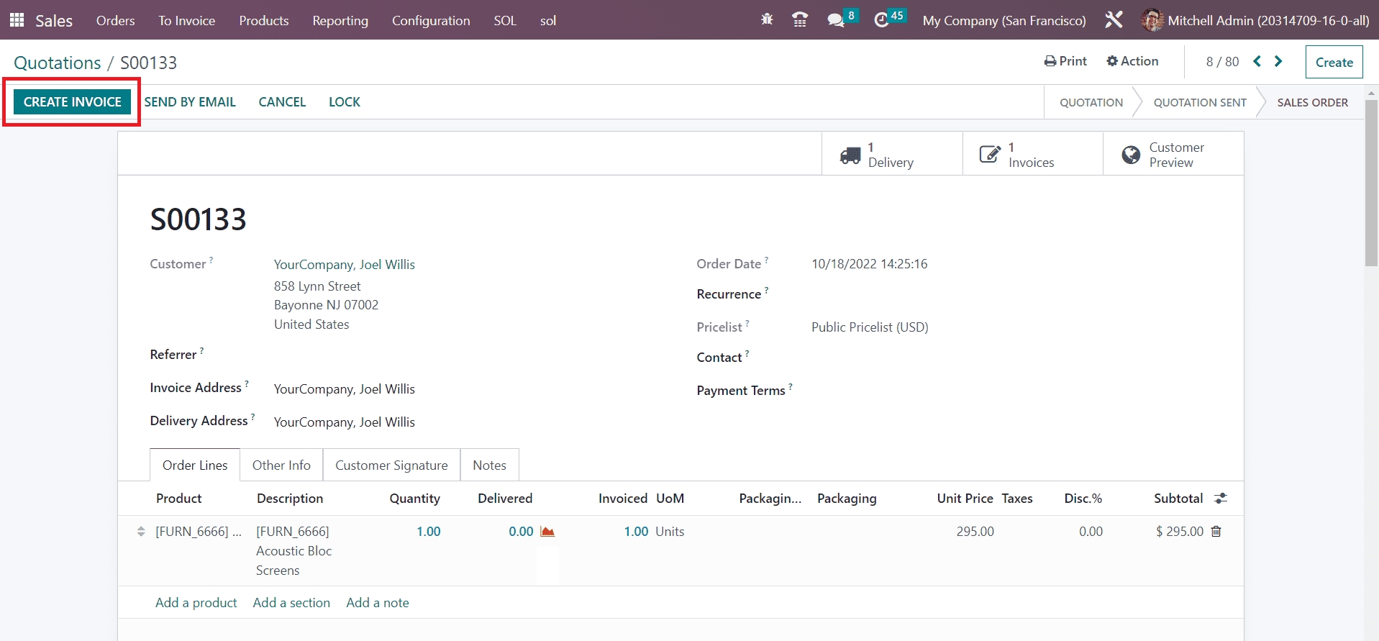1379x641 pixels.
Task: Open the activities clock icon
Action: (882, 20)
